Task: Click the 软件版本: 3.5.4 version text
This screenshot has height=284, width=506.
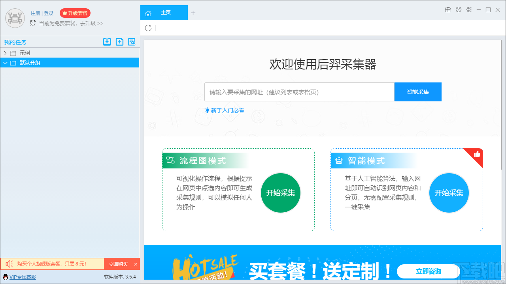Action: [x=120, y=277]
